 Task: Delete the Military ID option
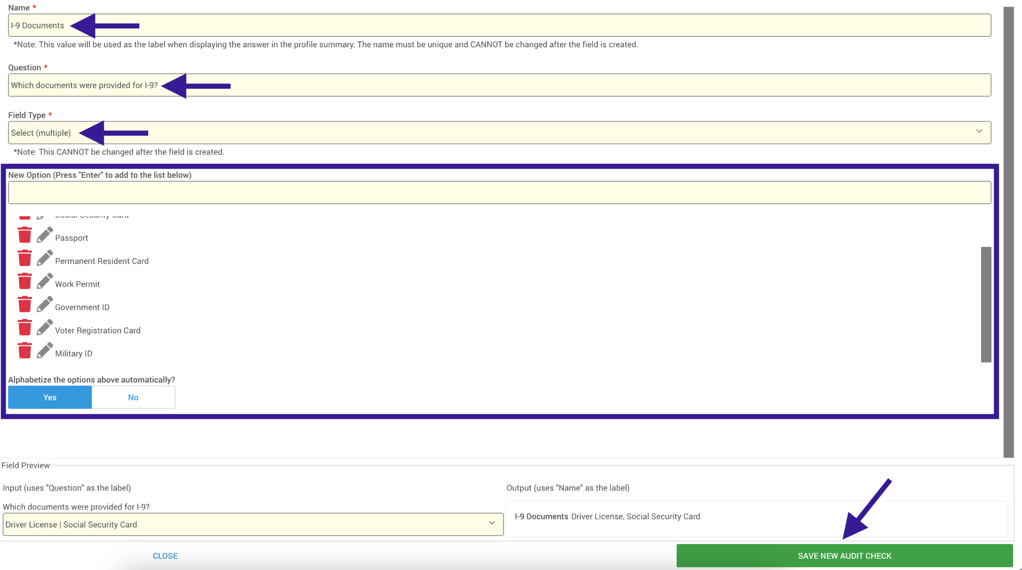point(24,350)
